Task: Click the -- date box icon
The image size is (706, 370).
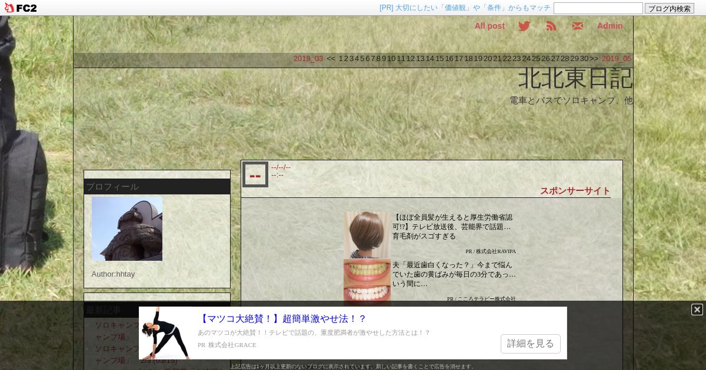Action: click(255, 174)
